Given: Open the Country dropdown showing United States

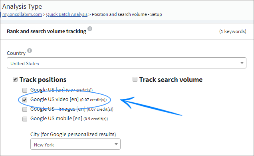Looking at the screenshot, I should [127, 63].
